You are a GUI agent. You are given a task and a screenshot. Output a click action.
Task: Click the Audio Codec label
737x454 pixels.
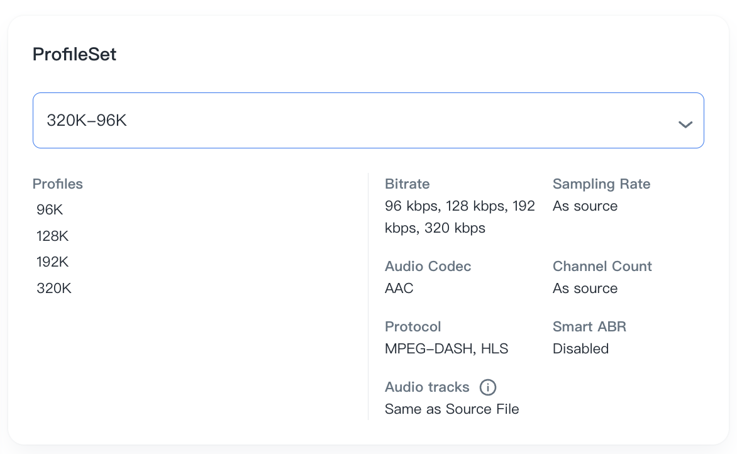tap(428, 267)
